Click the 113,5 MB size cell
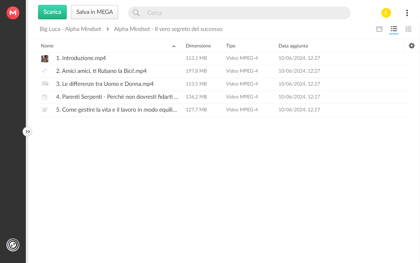 click(x=196, y=84)
